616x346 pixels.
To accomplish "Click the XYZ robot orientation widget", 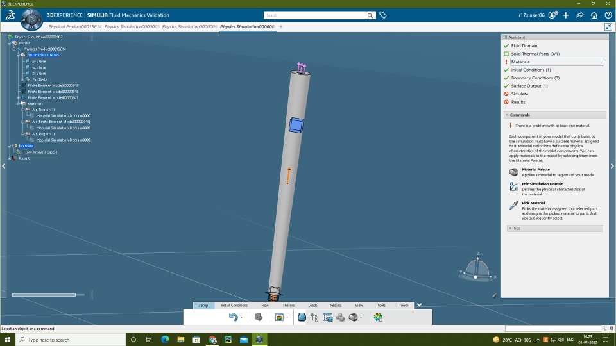I will coord(477,268).
